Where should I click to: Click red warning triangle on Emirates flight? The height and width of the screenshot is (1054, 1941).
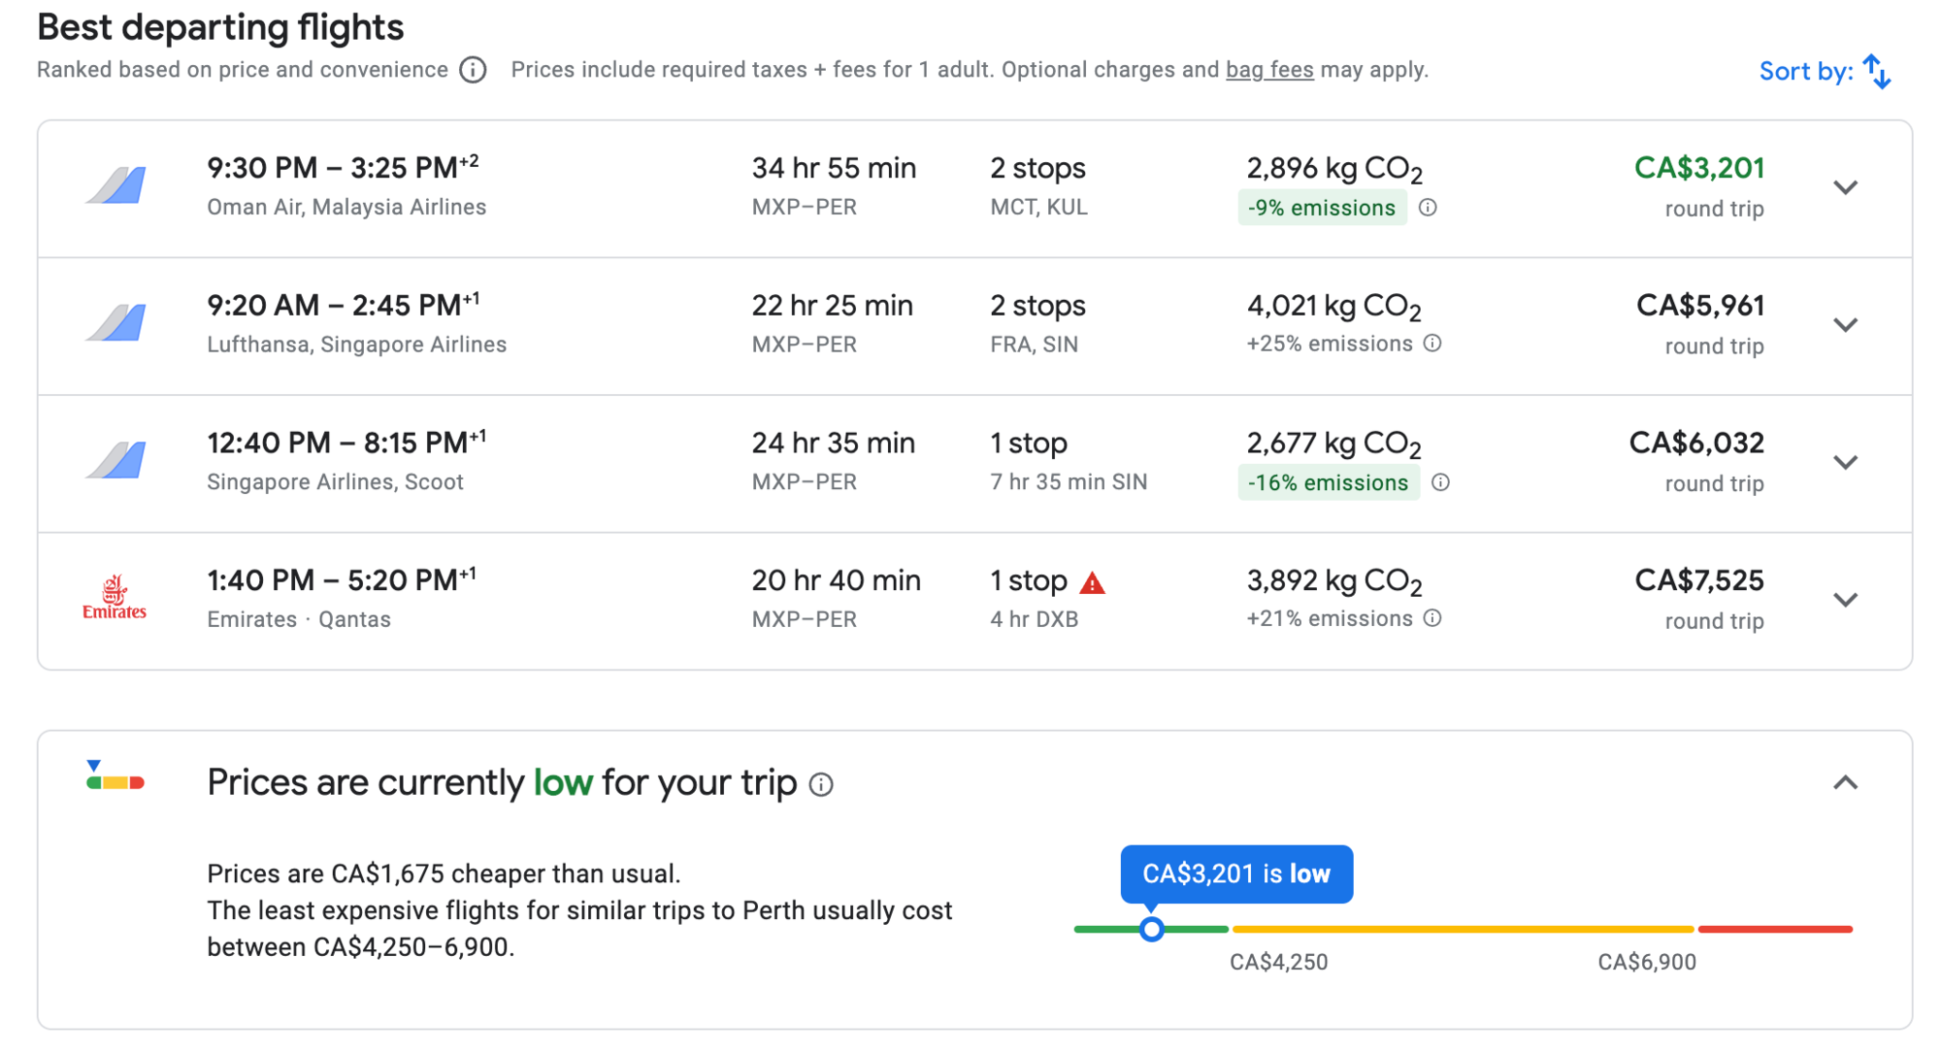click(x=1093, y=582)
